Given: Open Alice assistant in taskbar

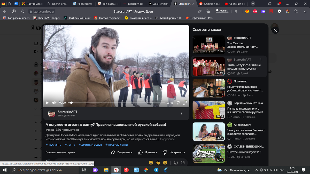Looking at the screenshot, I should pyautogui.click(x=95, y=170).
